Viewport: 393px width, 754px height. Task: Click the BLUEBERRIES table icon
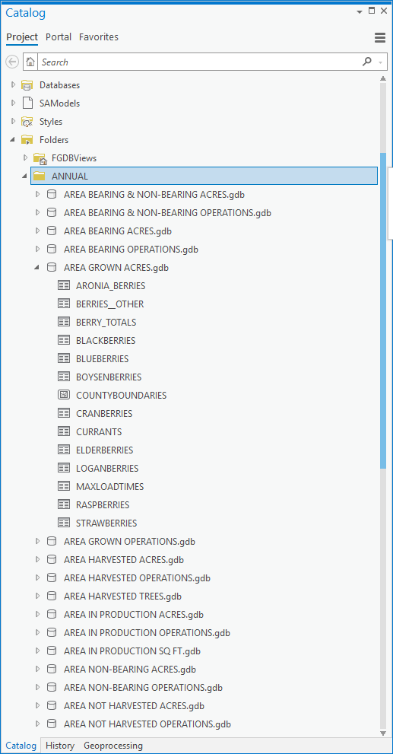pyautogui.click(x=63, y=358)
